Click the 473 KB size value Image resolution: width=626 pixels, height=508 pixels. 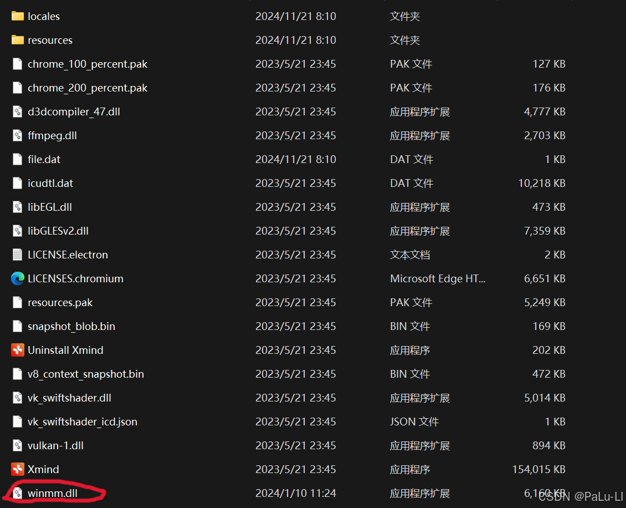coord(549,207)
